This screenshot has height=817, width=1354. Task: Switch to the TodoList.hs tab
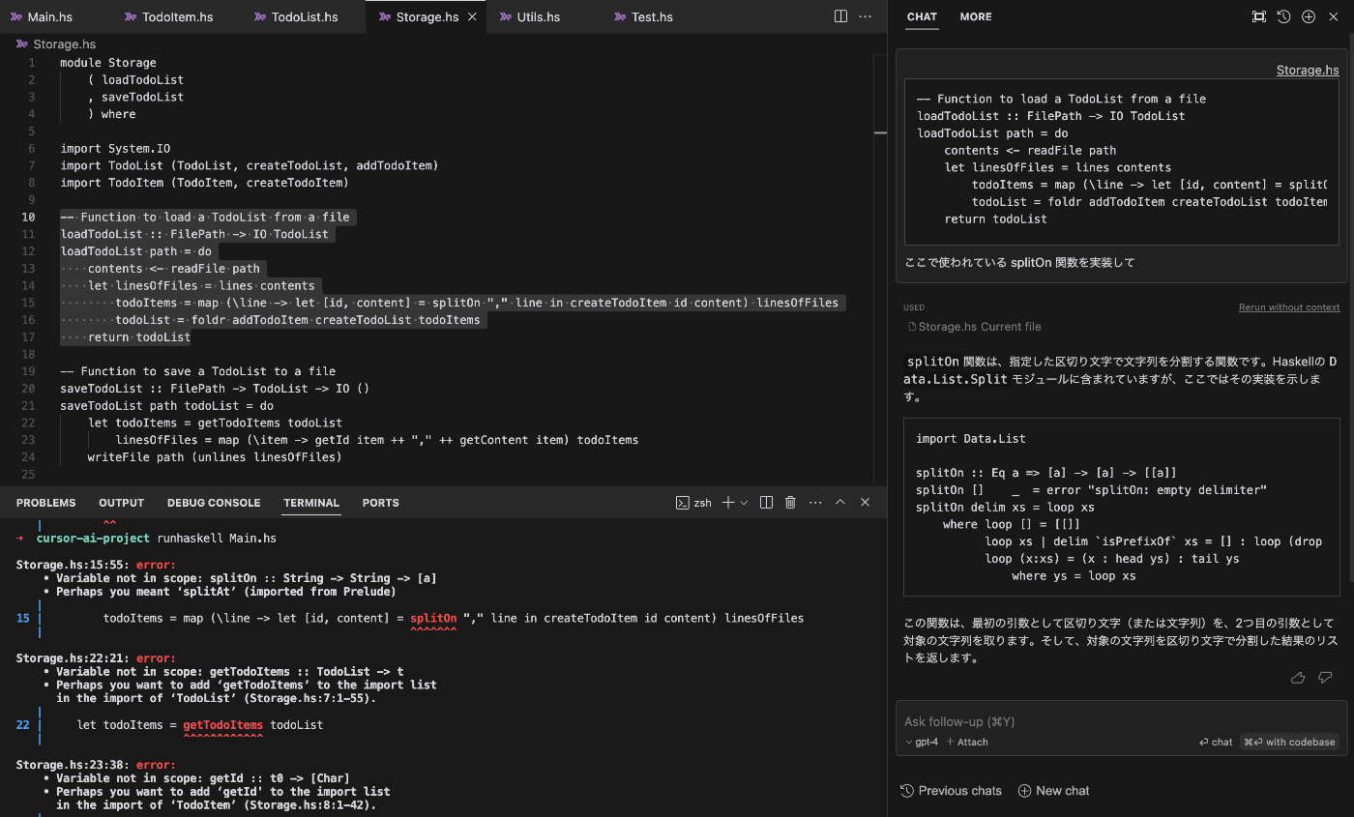(305, 17)
